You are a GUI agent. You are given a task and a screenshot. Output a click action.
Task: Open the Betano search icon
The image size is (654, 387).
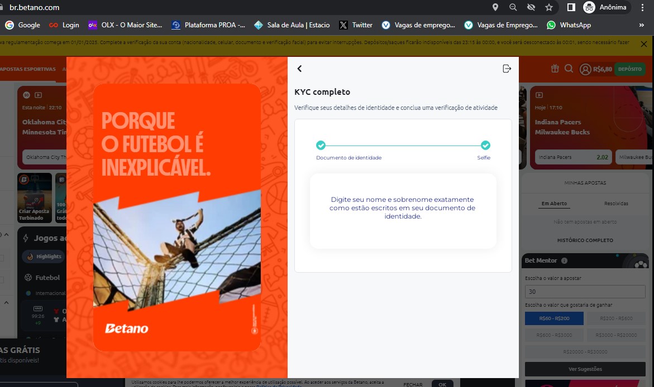pyautogui.click(x=569, y=69)
